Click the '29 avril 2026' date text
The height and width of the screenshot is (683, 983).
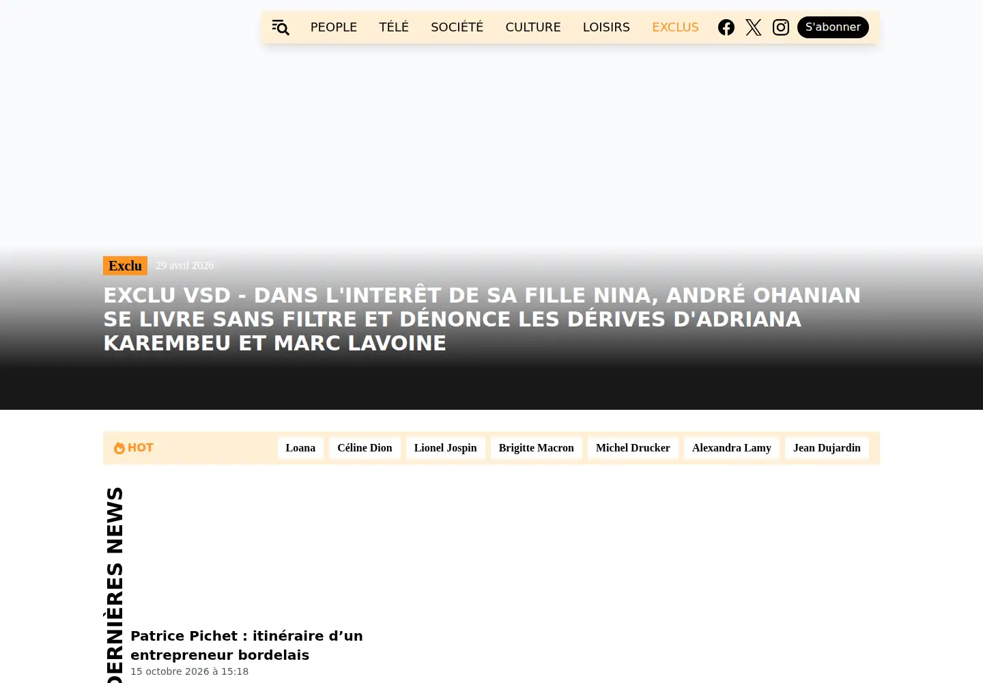(184, 266)
